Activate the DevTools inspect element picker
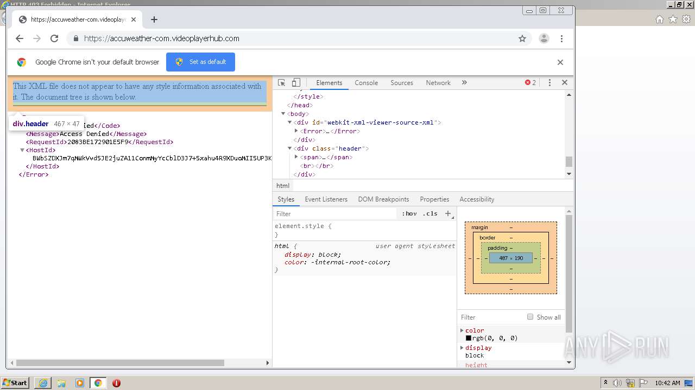The image size is (695, 390). pyautogui.click(x=282, y=83)
